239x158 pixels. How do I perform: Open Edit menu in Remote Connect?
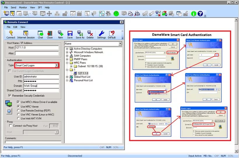pyautogui.click(x=15, y=27)
